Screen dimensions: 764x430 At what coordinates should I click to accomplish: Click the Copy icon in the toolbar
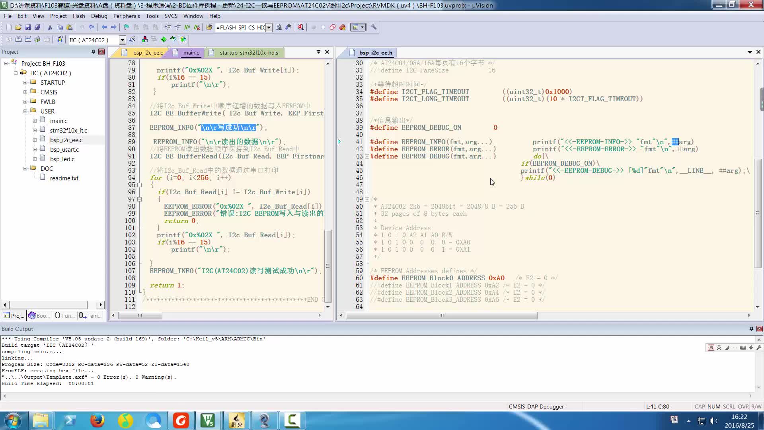[x=60, y=27]
